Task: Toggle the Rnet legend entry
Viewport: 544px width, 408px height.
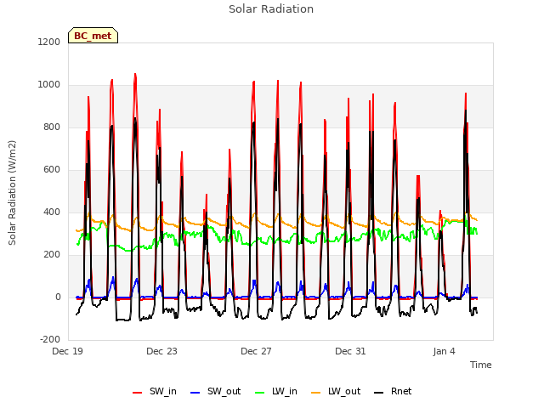Action: (x=393, y=391)
